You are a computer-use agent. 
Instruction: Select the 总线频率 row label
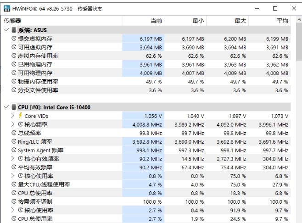[x=29, y=133]
